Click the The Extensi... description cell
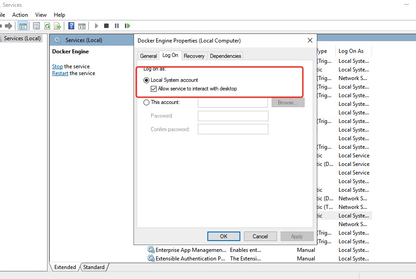The height and width of the screenshot is (279, 416). click(x=245, y=258)
